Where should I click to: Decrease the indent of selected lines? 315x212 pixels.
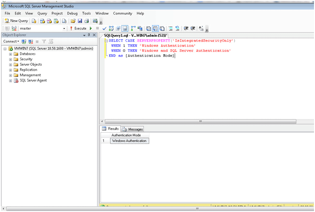(186, 28)
